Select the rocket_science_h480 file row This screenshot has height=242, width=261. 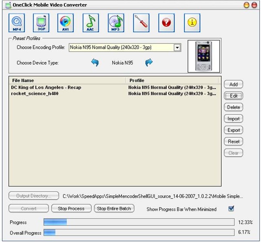point(115,93)
